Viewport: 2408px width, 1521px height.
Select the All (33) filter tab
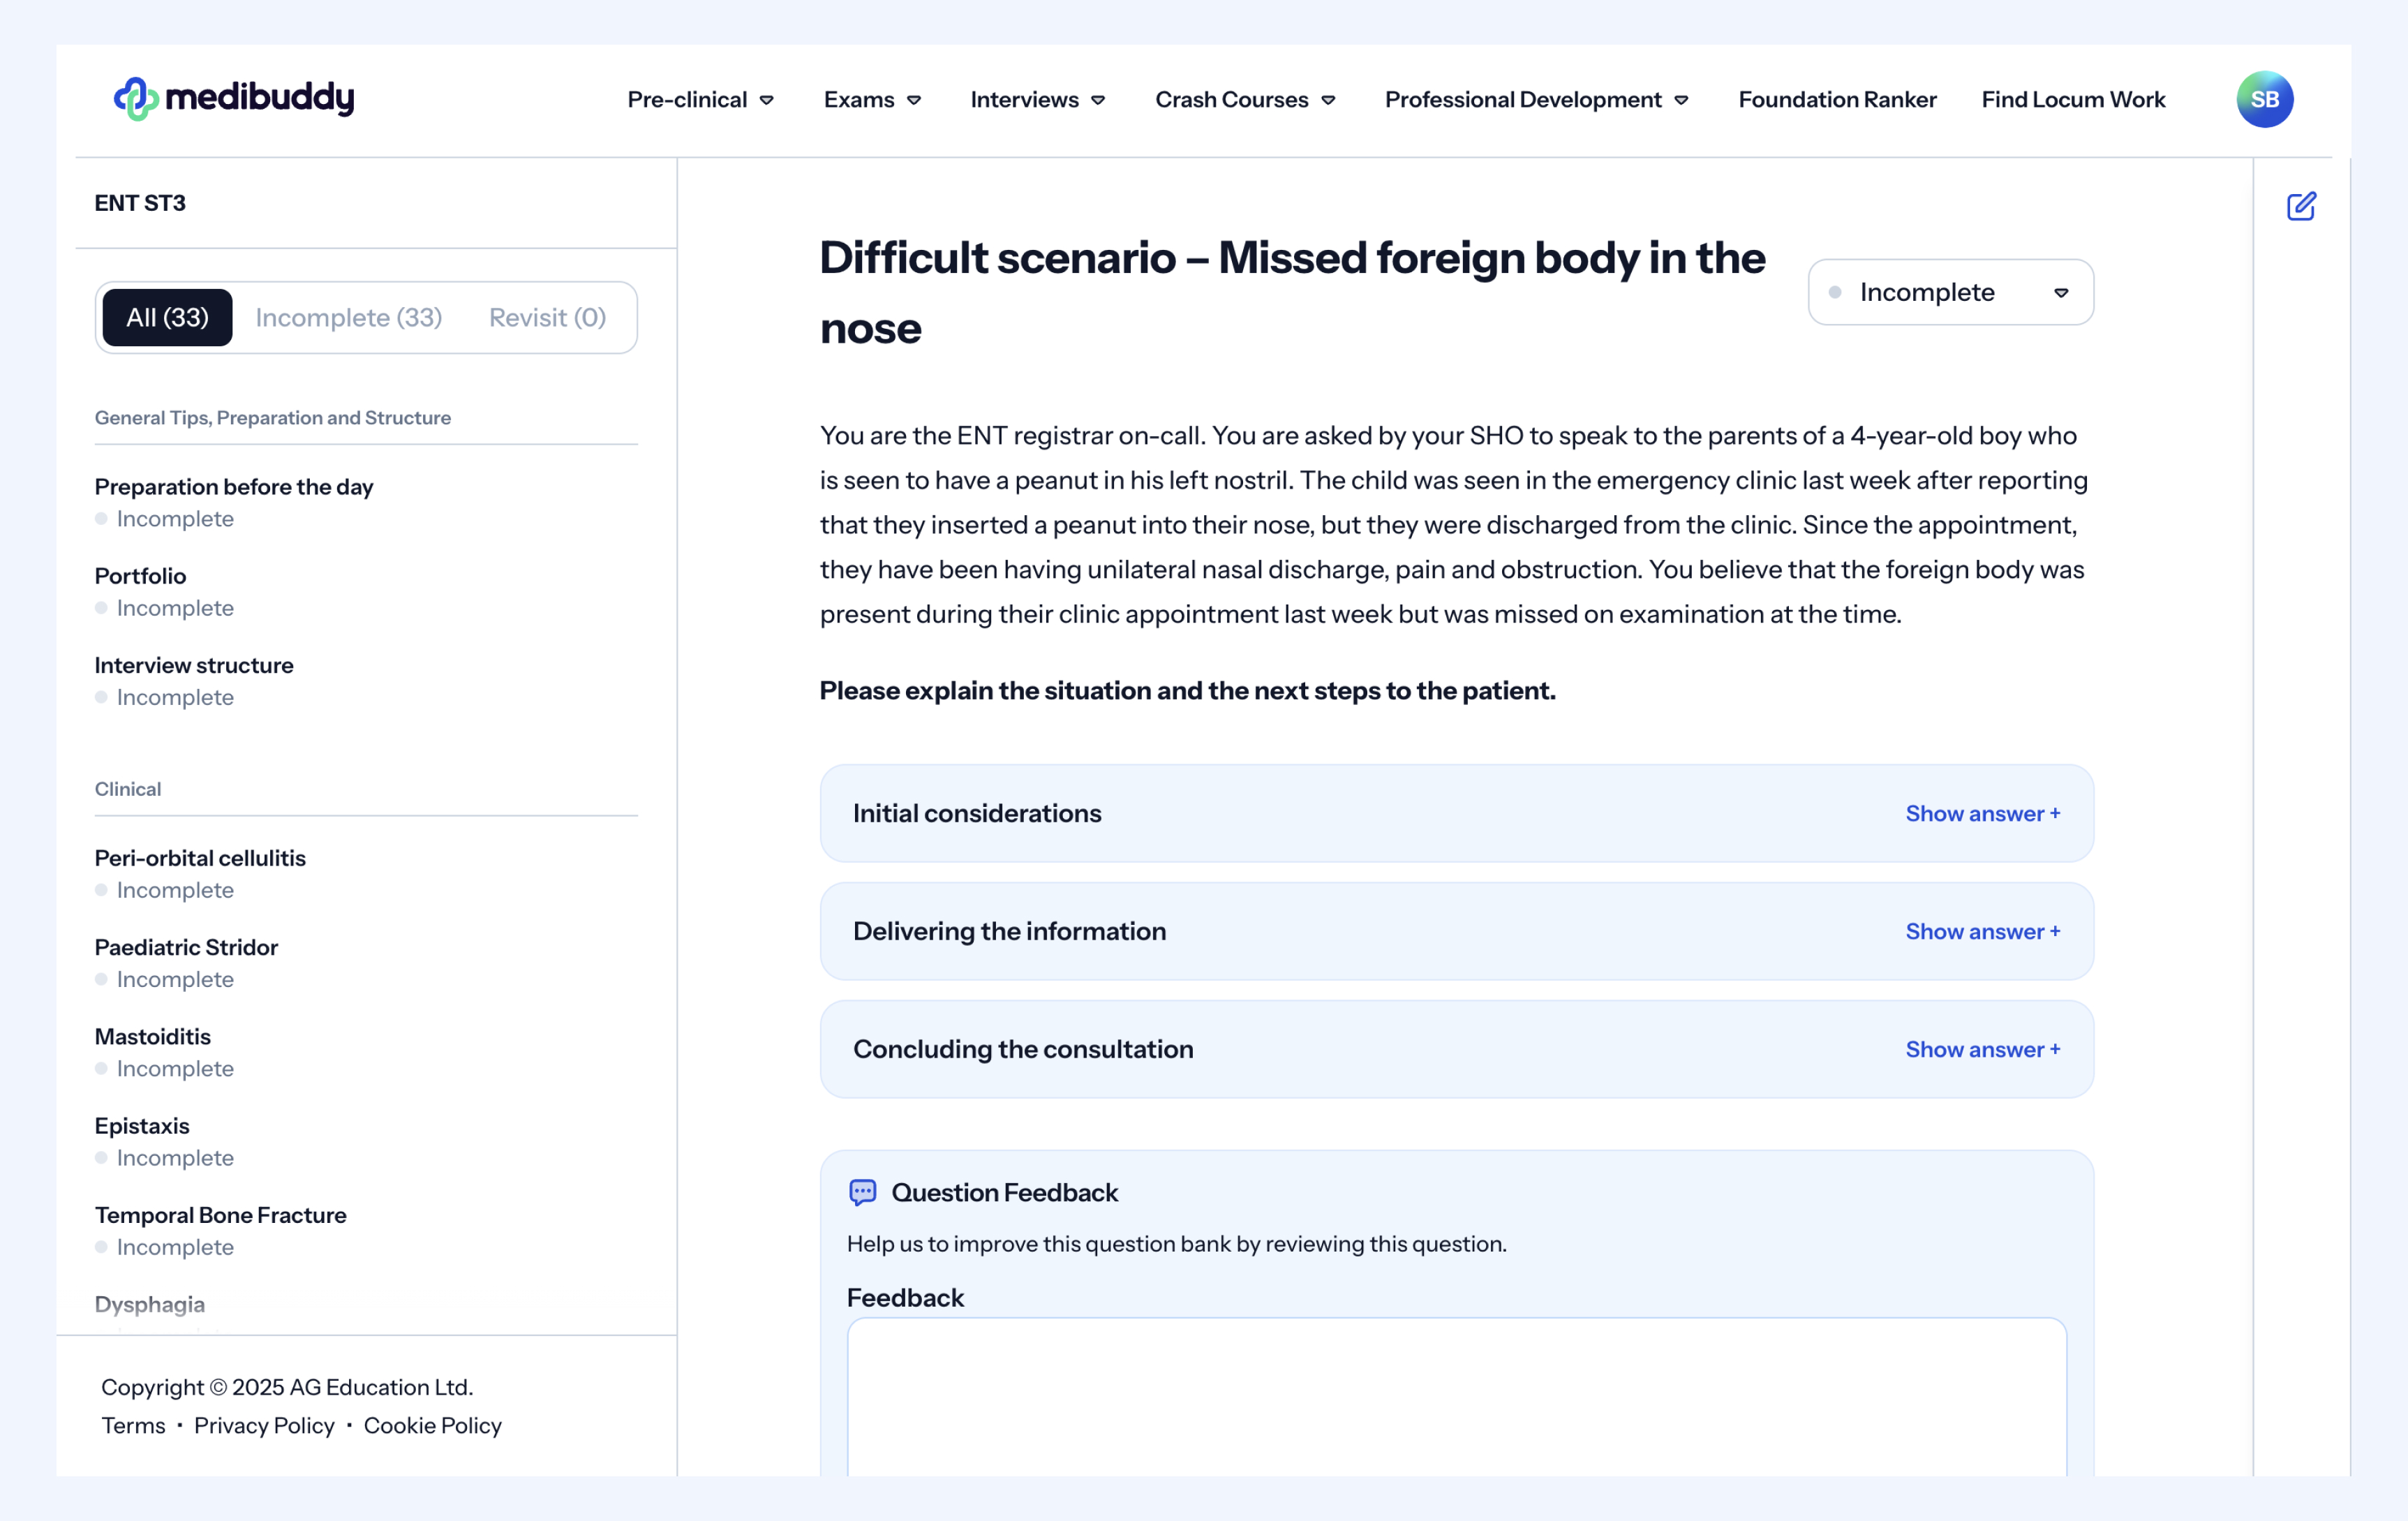[167, 317]
